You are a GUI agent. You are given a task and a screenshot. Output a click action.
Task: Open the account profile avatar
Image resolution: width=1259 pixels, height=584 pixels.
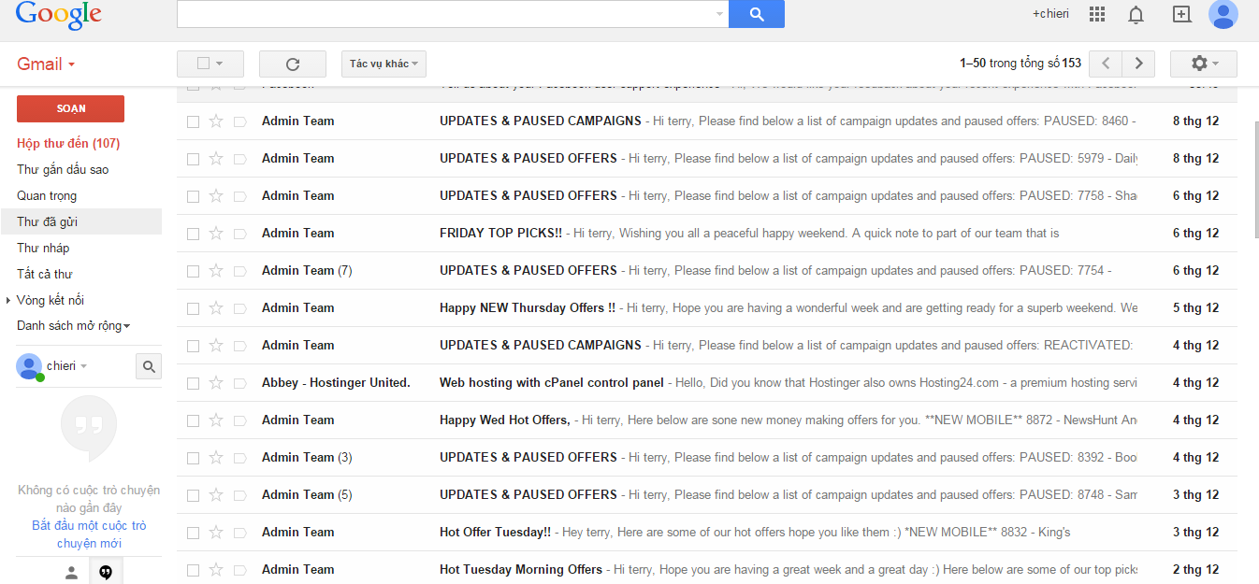1223,14
